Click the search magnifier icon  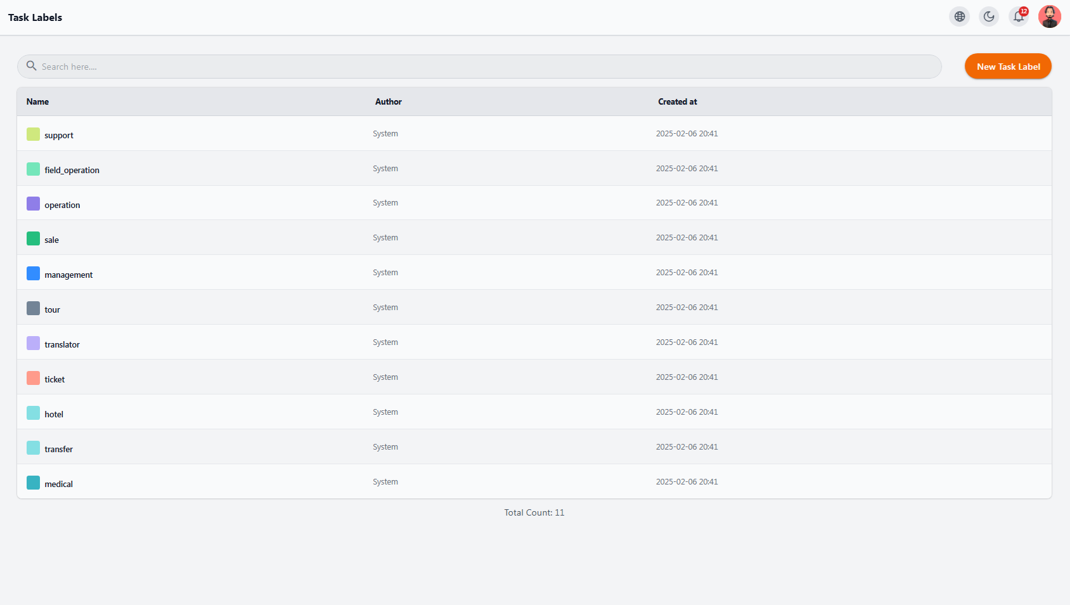click(31, 66)
